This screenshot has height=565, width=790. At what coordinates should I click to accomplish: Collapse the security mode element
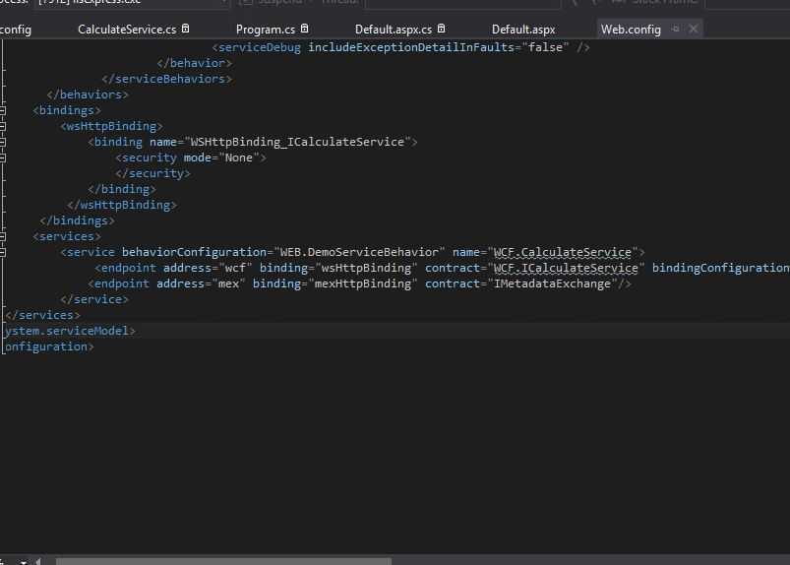point(3,157)
